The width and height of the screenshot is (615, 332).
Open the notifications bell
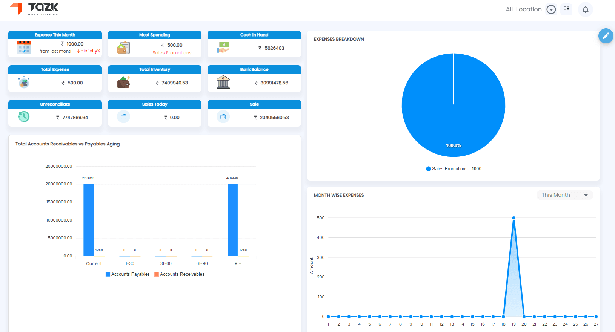click(x=586, y=9)
